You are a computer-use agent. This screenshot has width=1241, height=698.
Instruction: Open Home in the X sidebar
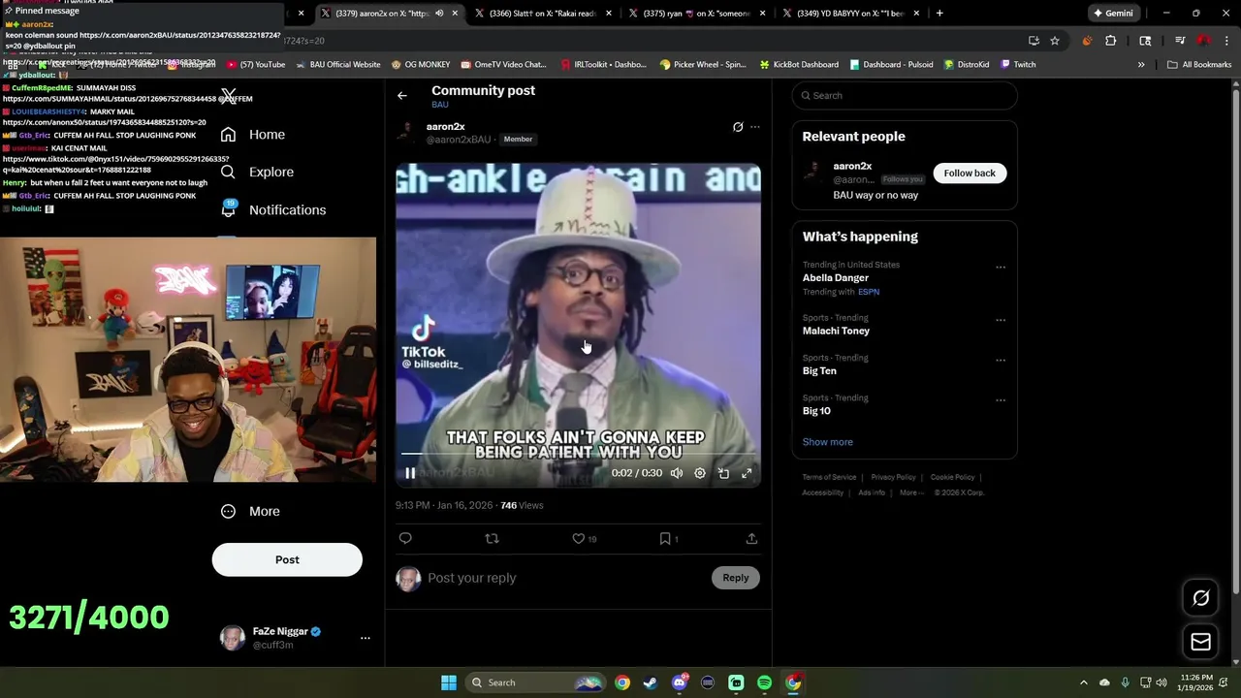click(253, 135)
